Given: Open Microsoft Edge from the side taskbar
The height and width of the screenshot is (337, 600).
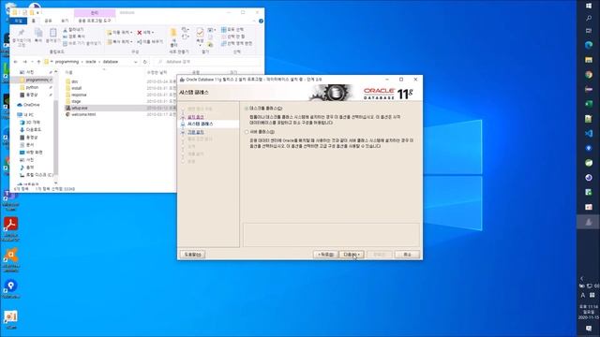Looking at the screenshot, I should tap(589, 45).
